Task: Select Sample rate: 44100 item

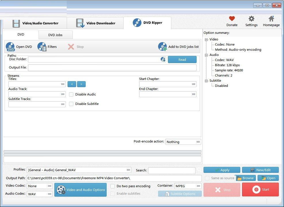Action: [x=229, y=70]
